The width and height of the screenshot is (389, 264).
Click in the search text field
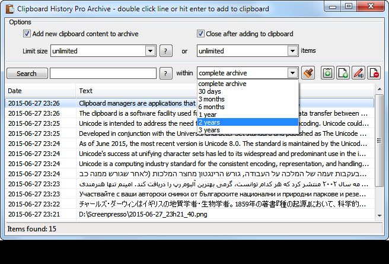(x=103, y=74)
